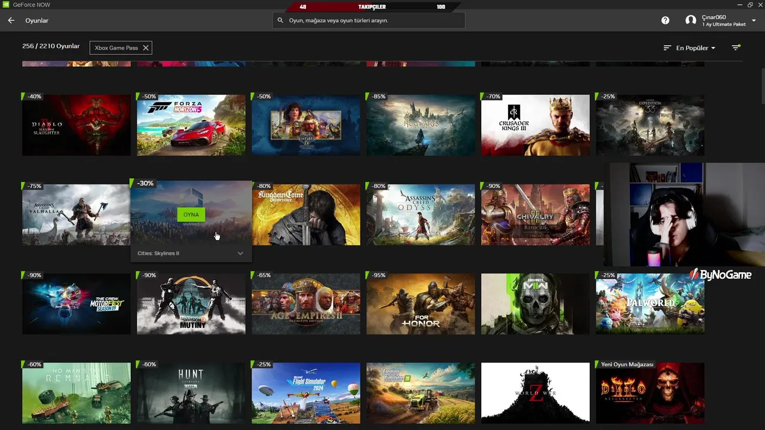
Task: Select the Chivalry II game tile
Action: pyautogui.click(x=535, y=214)
